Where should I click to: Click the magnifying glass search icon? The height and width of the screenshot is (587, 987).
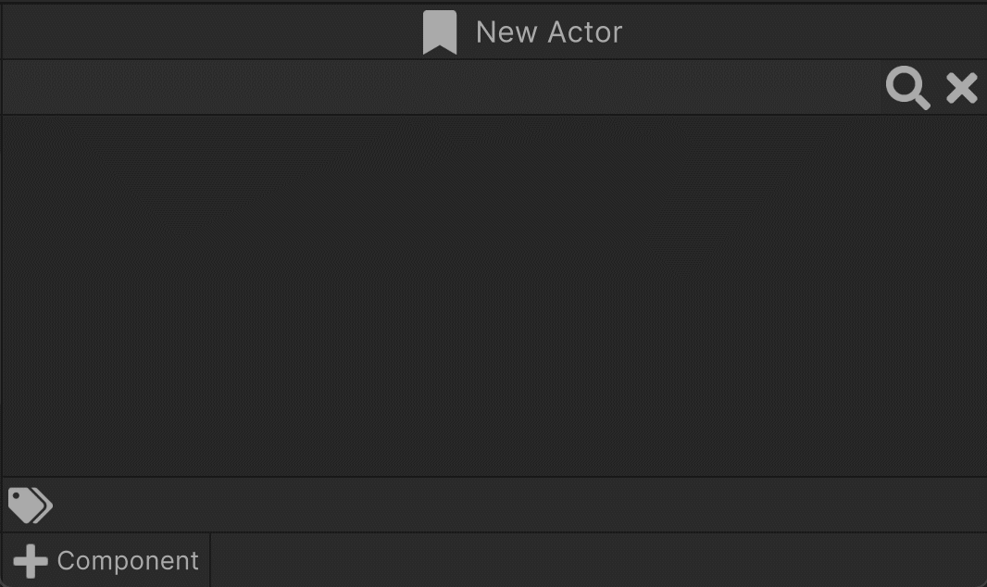pos(907,87)
